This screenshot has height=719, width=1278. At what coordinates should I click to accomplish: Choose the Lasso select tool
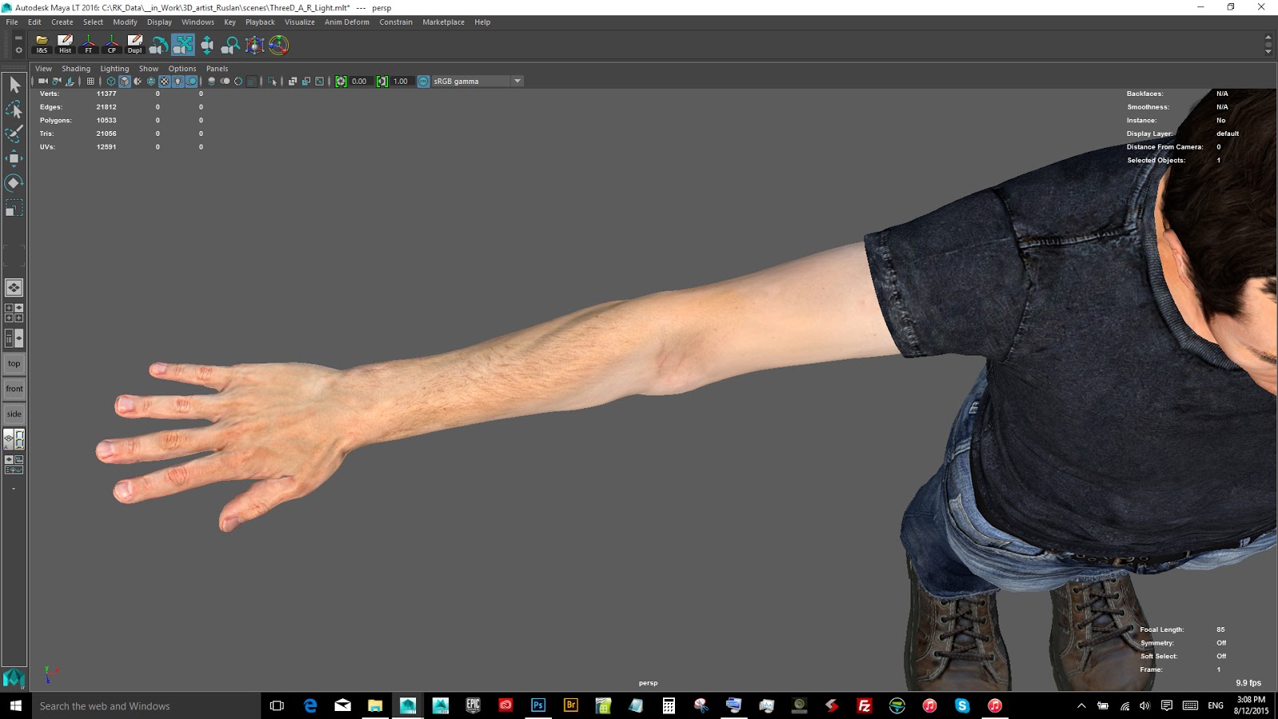pyautogui.click(x=14, y=109)
